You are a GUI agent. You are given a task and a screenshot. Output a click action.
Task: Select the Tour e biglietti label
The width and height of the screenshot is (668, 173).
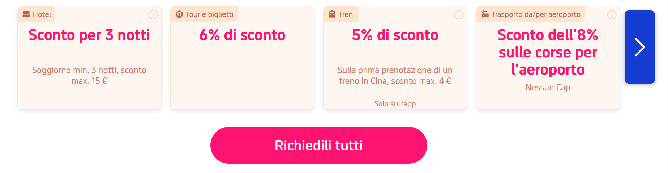click(209, 14)
